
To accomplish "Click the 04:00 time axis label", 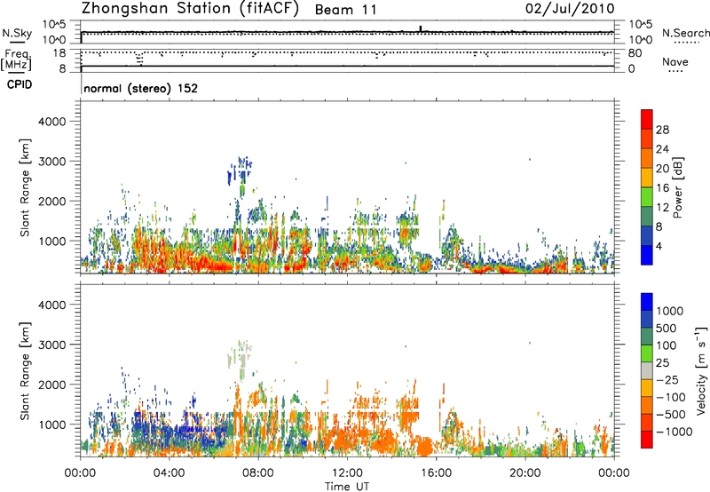I will (169, 473).
